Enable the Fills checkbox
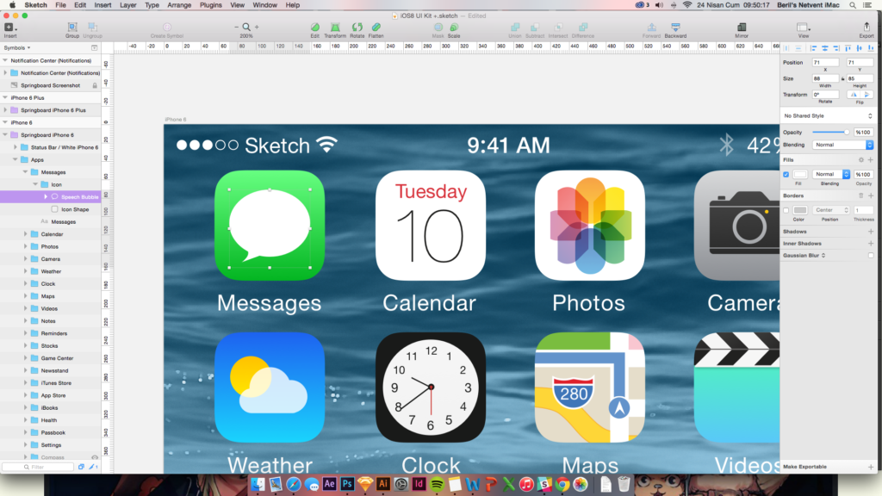882x496 pixels. point(786,174)
